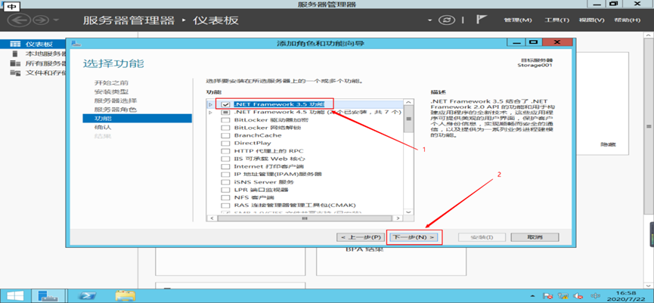Check Internet 打印客户端 checkbox

point(225,166)
